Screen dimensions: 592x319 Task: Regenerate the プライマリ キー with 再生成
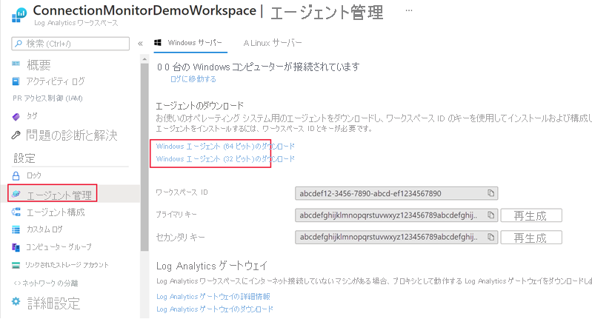(531, 215)
